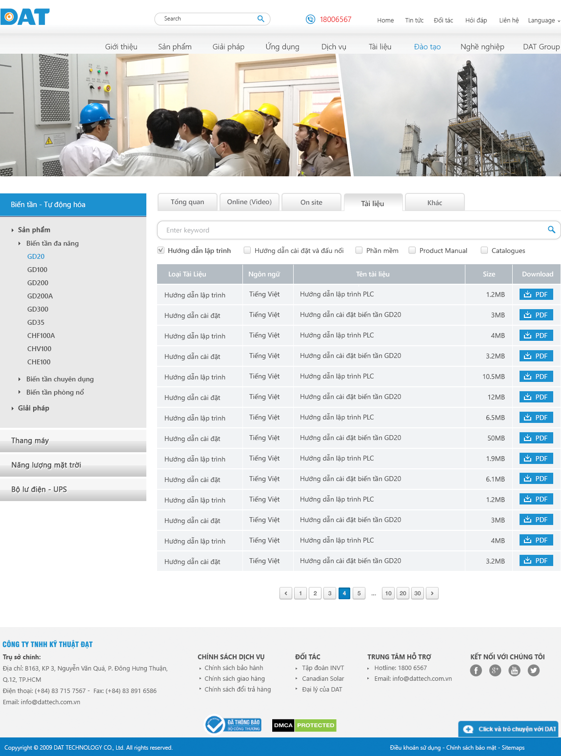Viewport: 561px width, 756px height.
Task: Expand the Thang máy section
Action: point(73,441)
